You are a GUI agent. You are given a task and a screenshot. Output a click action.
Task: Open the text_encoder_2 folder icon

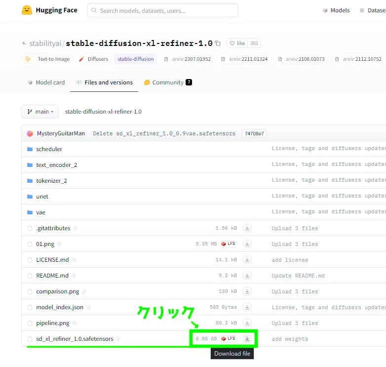click(30, 165)
